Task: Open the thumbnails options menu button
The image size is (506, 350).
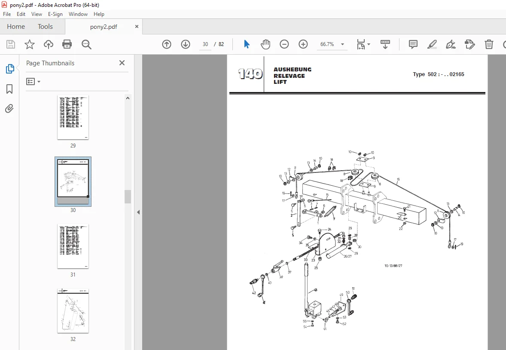Action: 33,81
